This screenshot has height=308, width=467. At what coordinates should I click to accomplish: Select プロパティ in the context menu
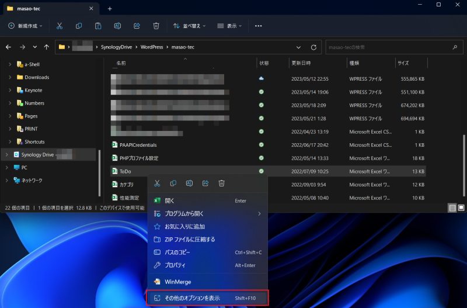(x=208, y=265)
